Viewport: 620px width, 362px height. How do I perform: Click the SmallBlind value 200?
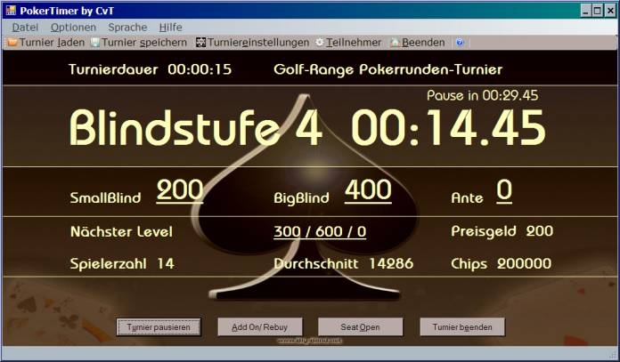coord(180,190)
